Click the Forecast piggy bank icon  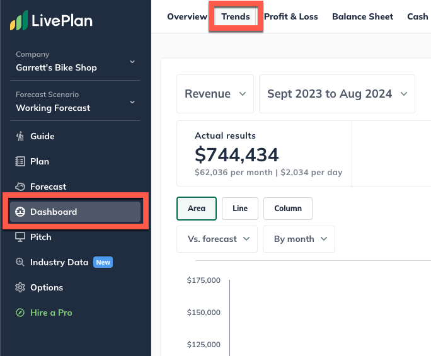click(x=20, y=187)
